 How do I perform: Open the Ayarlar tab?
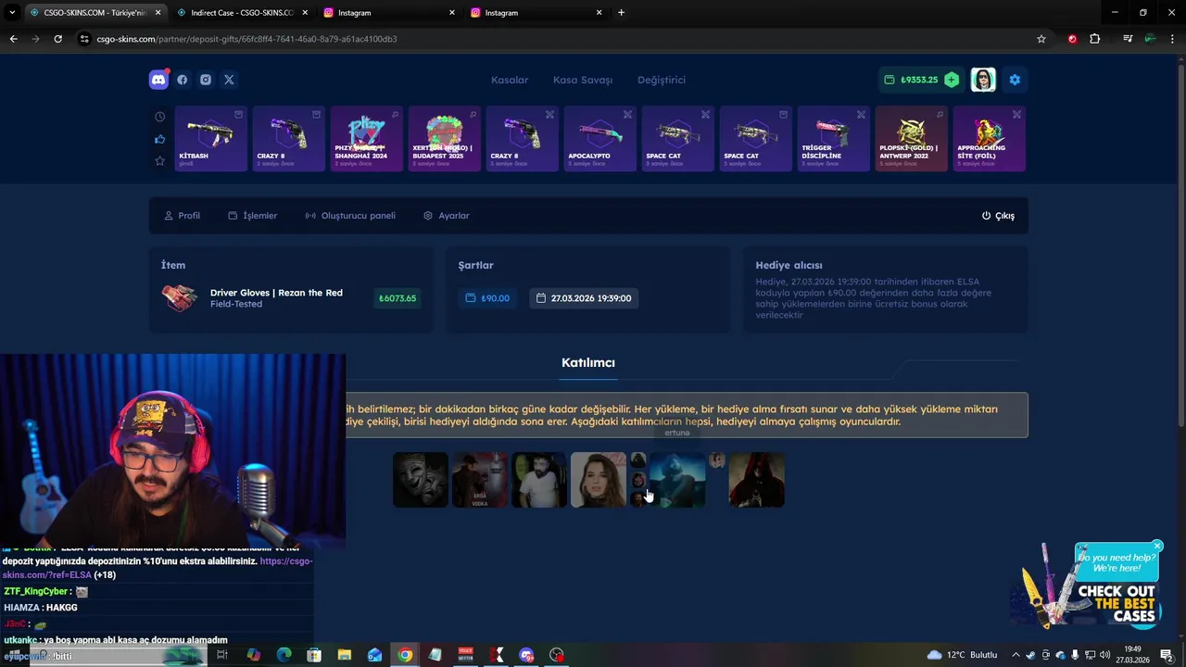click(447, 216)
